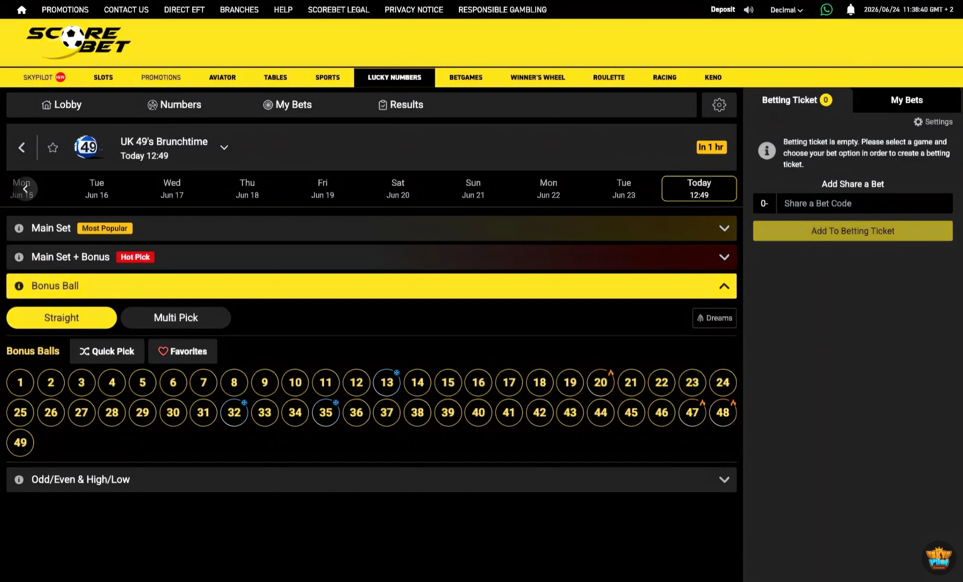This screenshot has height=582, width=963.
Task: Pick bonus ball 47
Action: 692,413
